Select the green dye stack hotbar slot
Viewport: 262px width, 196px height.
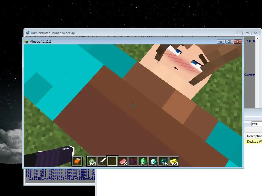[x=92, y=161]
